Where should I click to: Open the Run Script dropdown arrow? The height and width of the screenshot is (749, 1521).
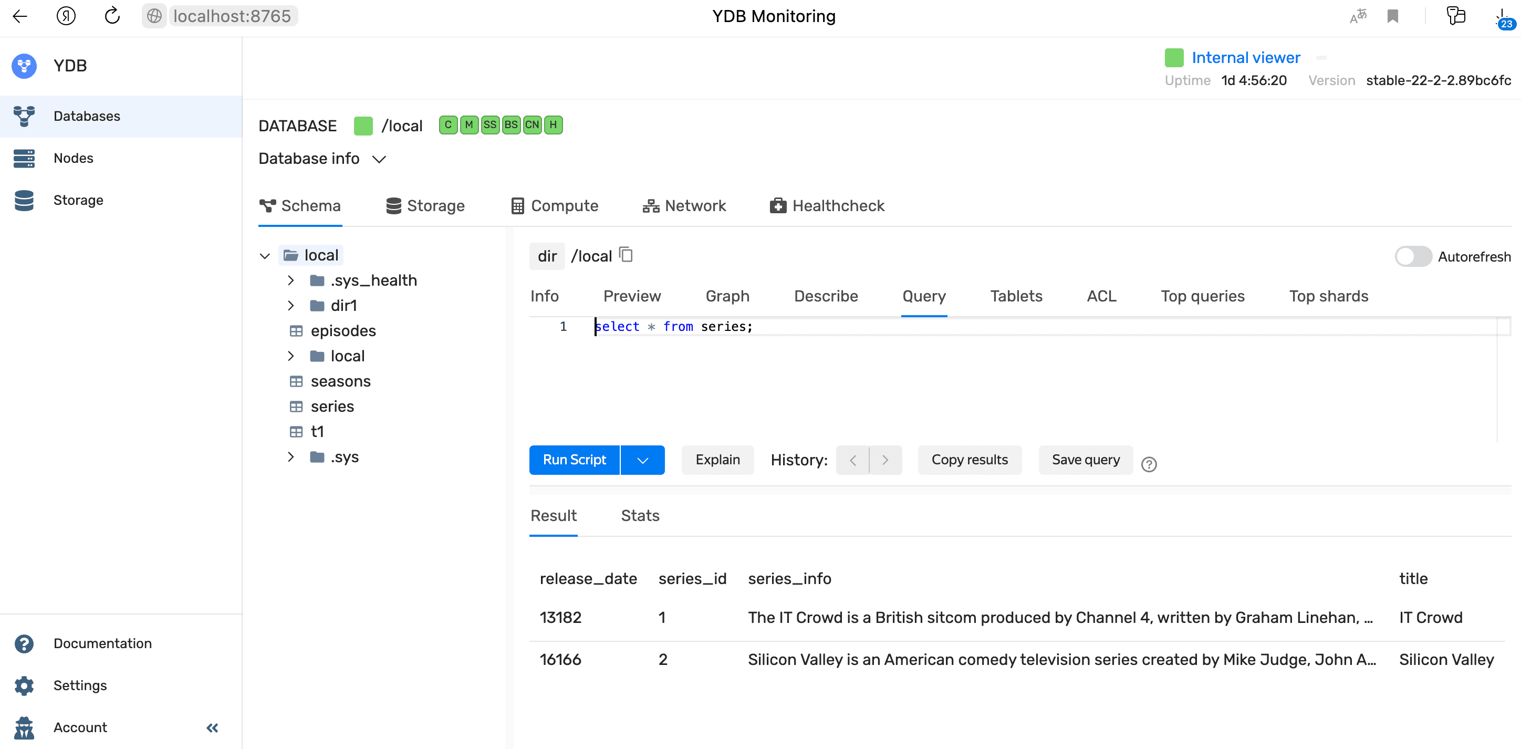tap(641, 460)
